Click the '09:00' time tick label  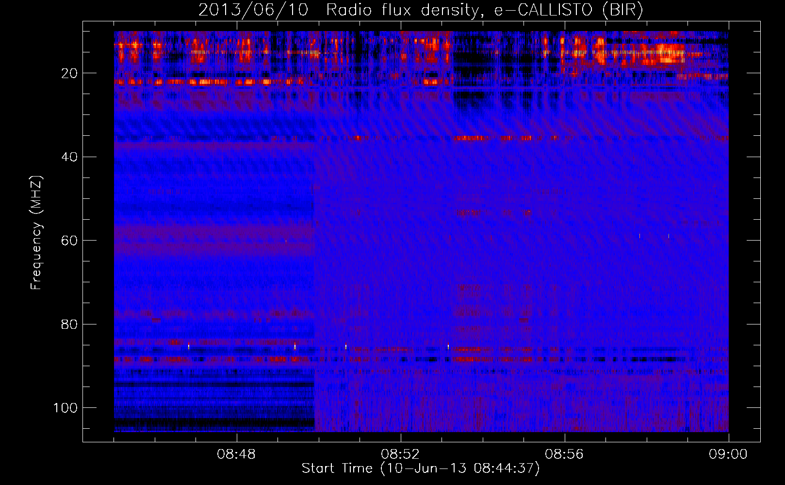pos(728,454)
